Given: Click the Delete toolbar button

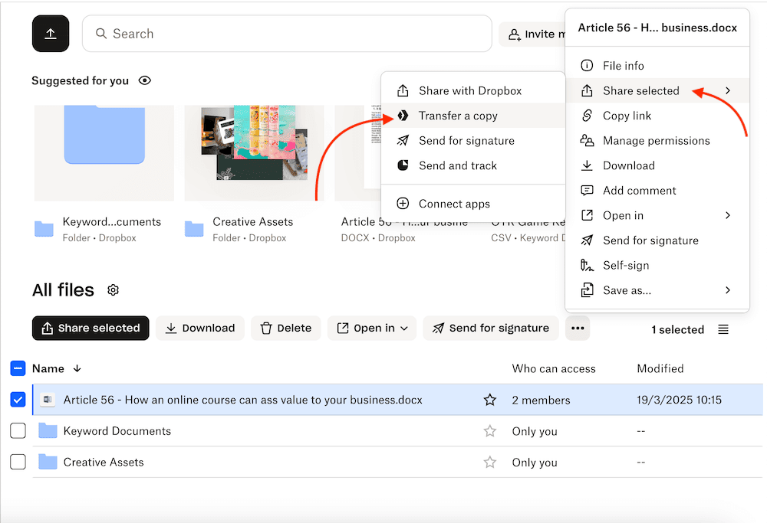Looking at the screenshot, I should 285,329.
